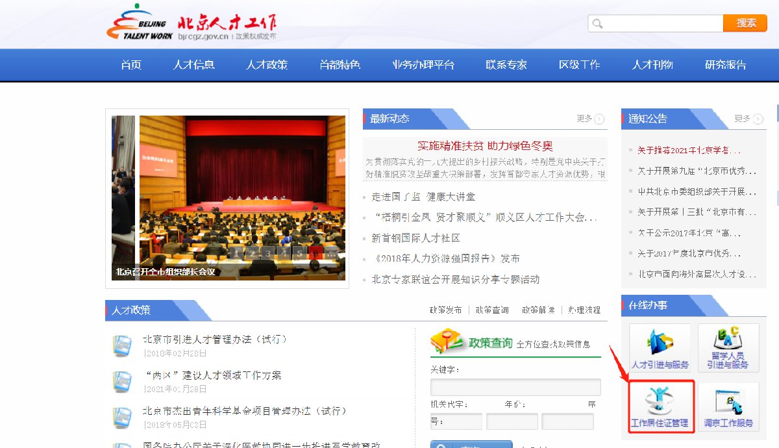Go to carousel slide 1
This screenshot has height=448, width=779.
237,253
